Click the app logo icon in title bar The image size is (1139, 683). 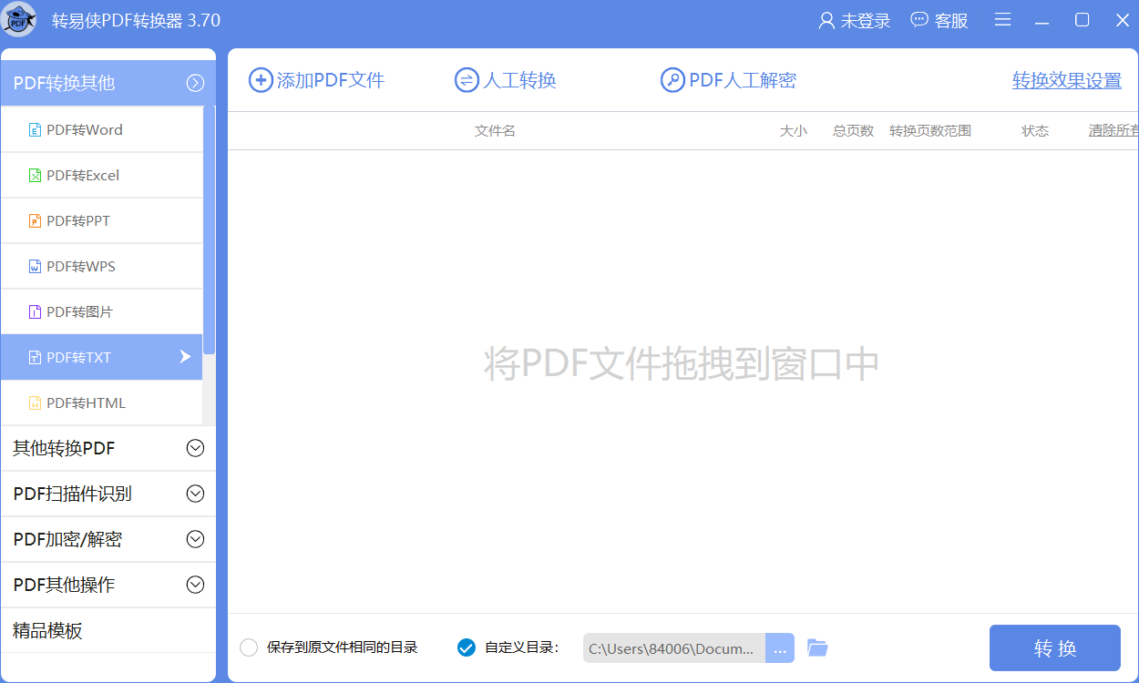[x=20, y=20]
